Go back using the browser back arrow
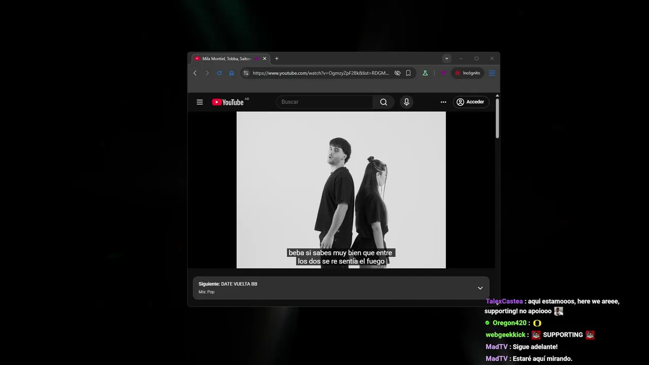Viewport: 649px width, 365px height. 195,73
